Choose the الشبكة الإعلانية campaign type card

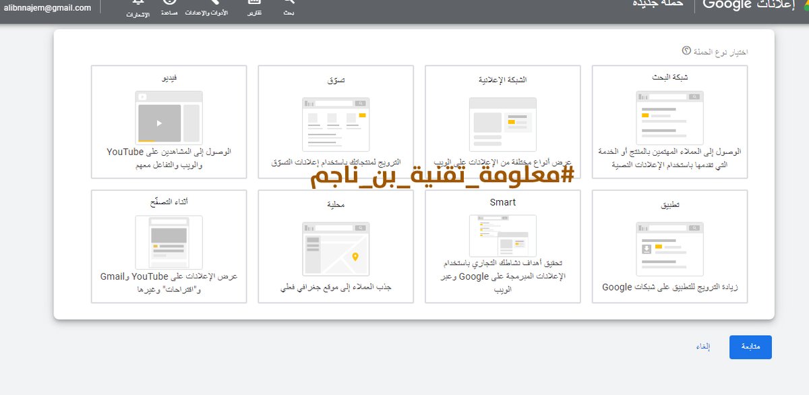point(503,122)
